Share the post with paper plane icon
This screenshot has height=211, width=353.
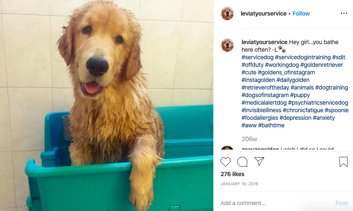pyautogui.click(x=259, y=161)
